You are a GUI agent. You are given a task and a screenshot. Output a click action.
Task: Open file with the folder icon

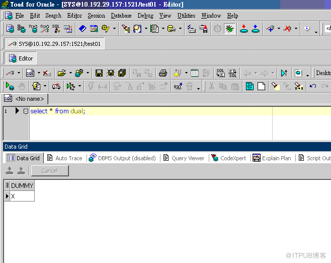(62, 73)
